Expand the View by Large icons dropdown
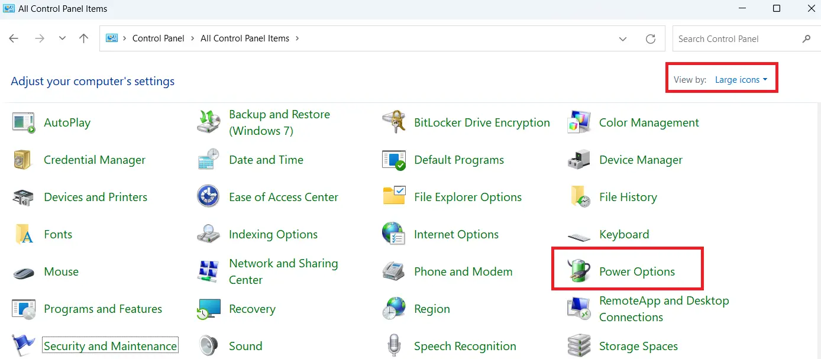 pyautogui.click(x=741, y=80)
